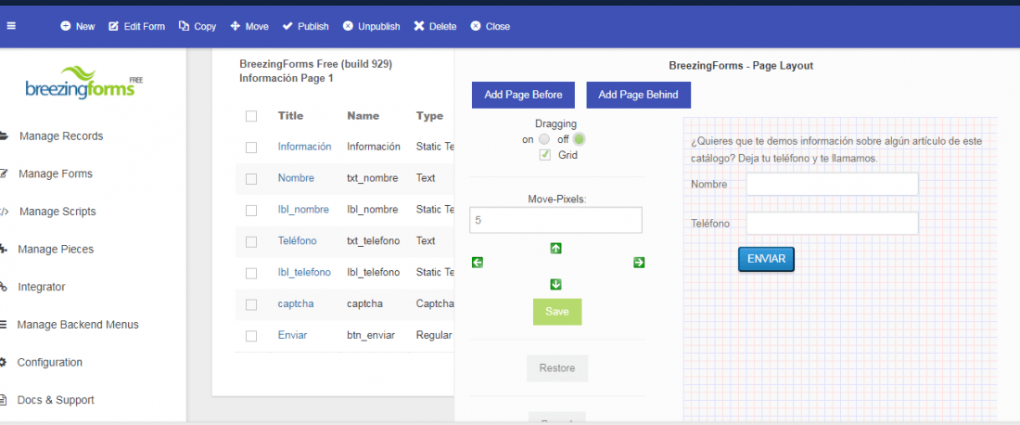The height and width of the screenshot is (425, 1020).
Task: Disable the Grid checkbox
Action: tap(545, 155)
